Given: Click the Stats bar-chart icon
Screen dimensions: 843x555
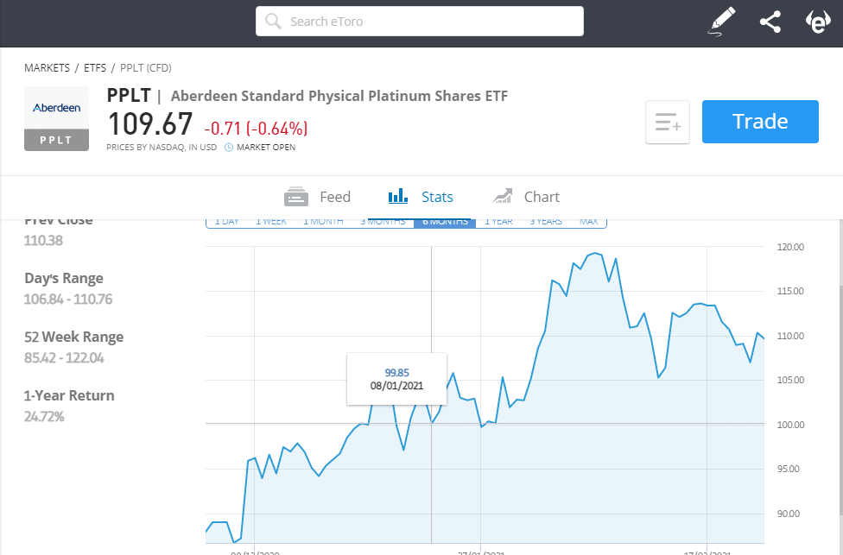Looking at the screenshot, I should click(398, 196).
